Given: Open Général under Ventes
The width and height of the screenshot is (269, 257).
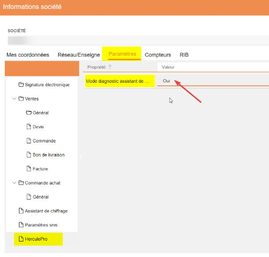Looking at the screenshot, I should 41,113.
